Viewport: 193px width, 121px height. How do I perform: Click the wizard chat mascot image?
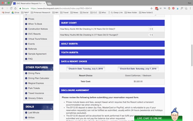click(175, 114)
